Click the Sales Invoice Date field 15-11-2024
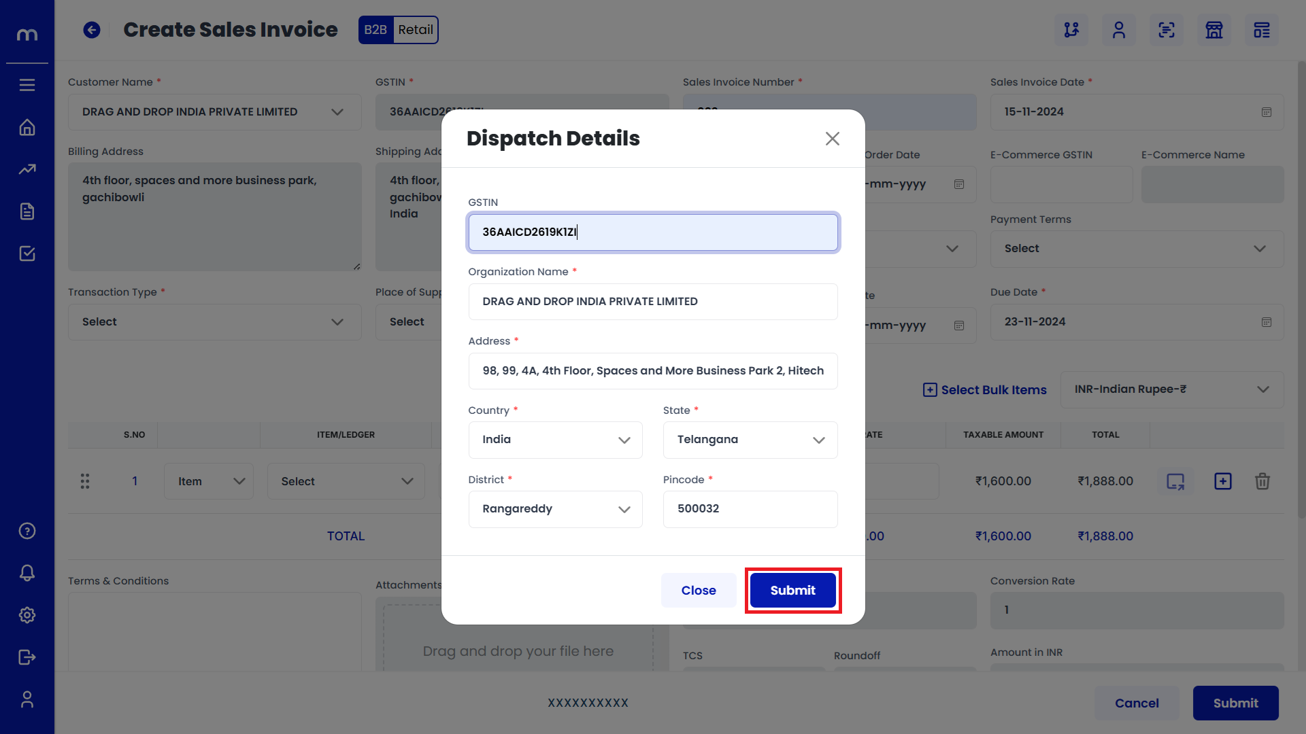Screen dimensions: 1306x734 1137,112
